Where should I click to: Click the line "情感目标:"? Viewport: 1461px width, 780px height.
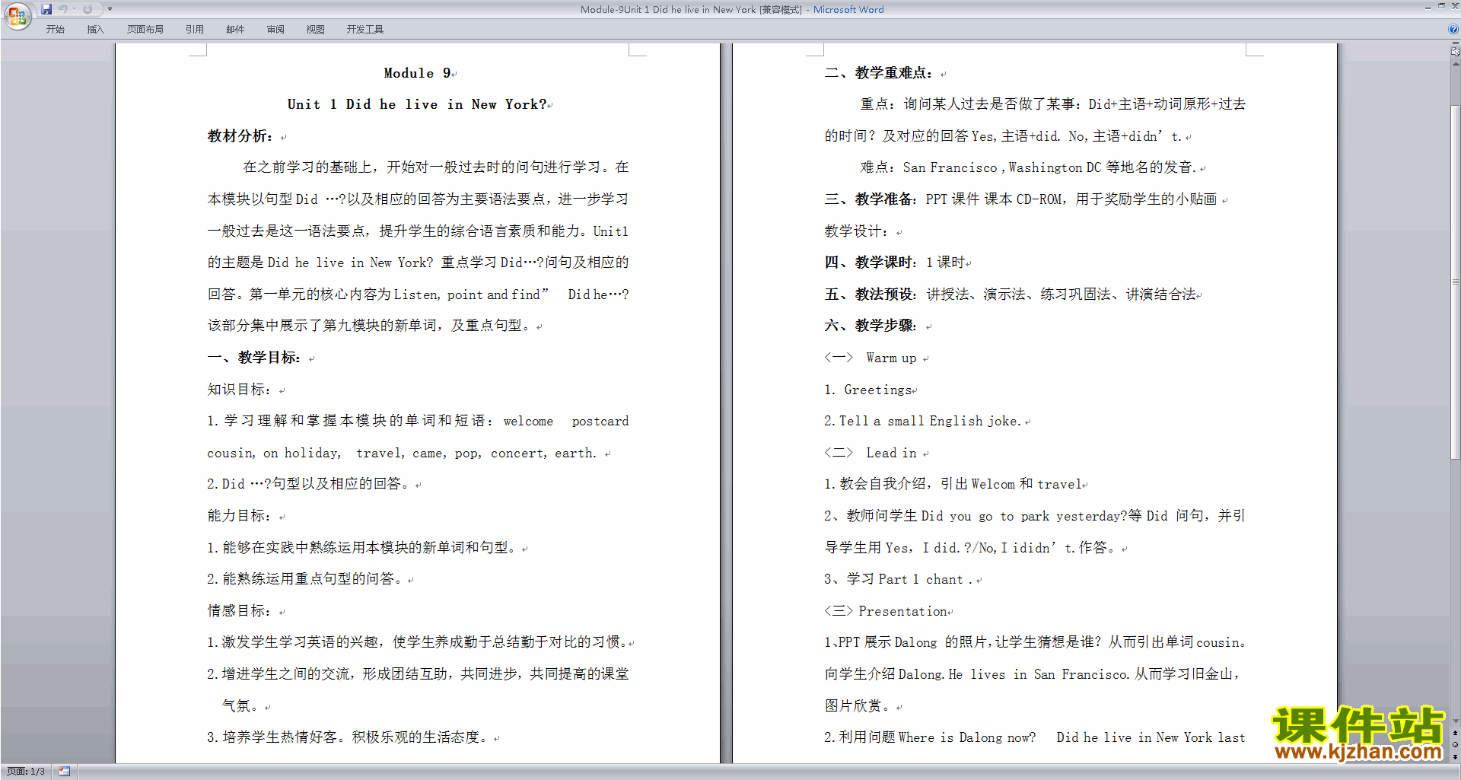[x=239, y=611]
